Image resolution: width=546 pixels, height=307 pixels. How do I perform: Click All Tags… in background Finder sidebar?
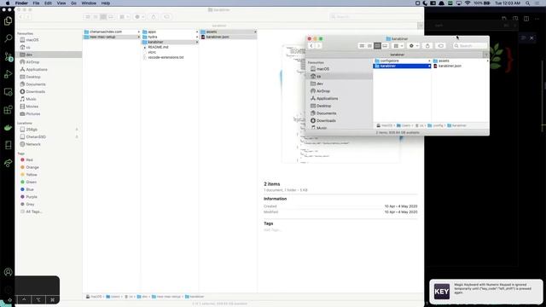33,211
